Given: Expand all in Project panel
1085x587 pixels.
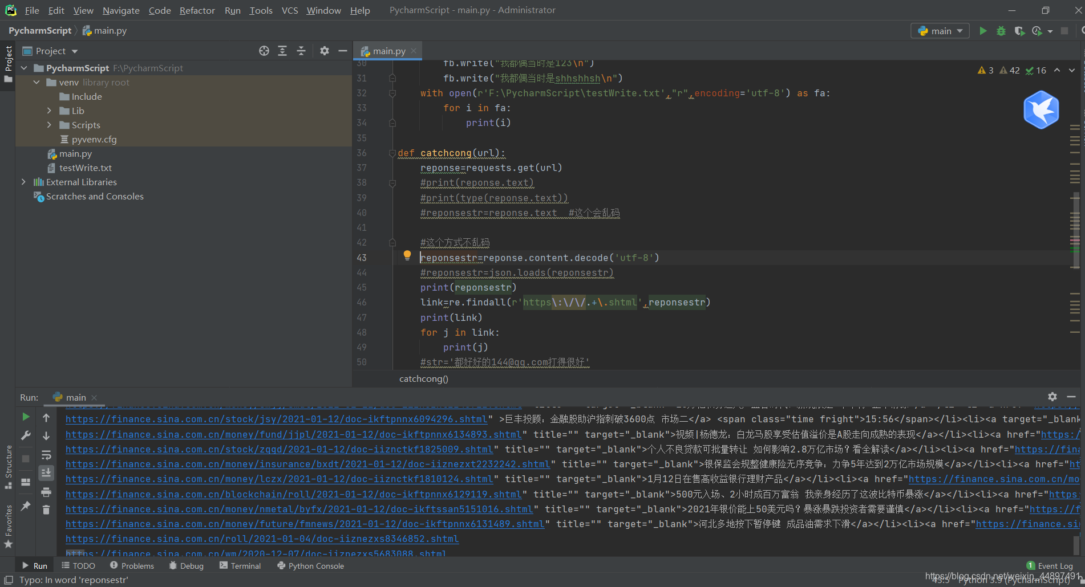Looking at the screenshot, I should tap(282, 51).
